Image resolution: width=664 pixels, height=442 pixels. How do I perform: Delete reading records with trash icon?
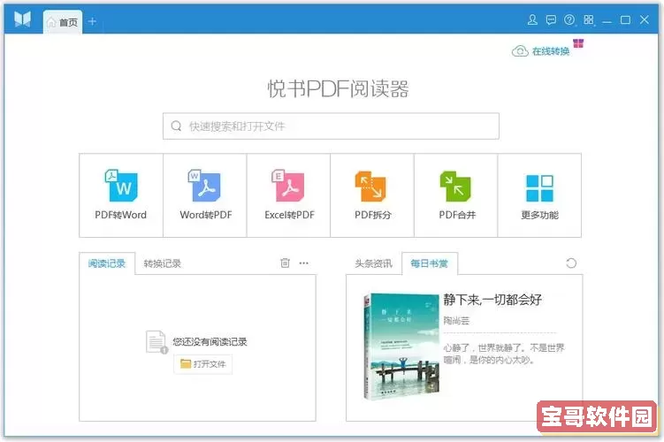285,263
